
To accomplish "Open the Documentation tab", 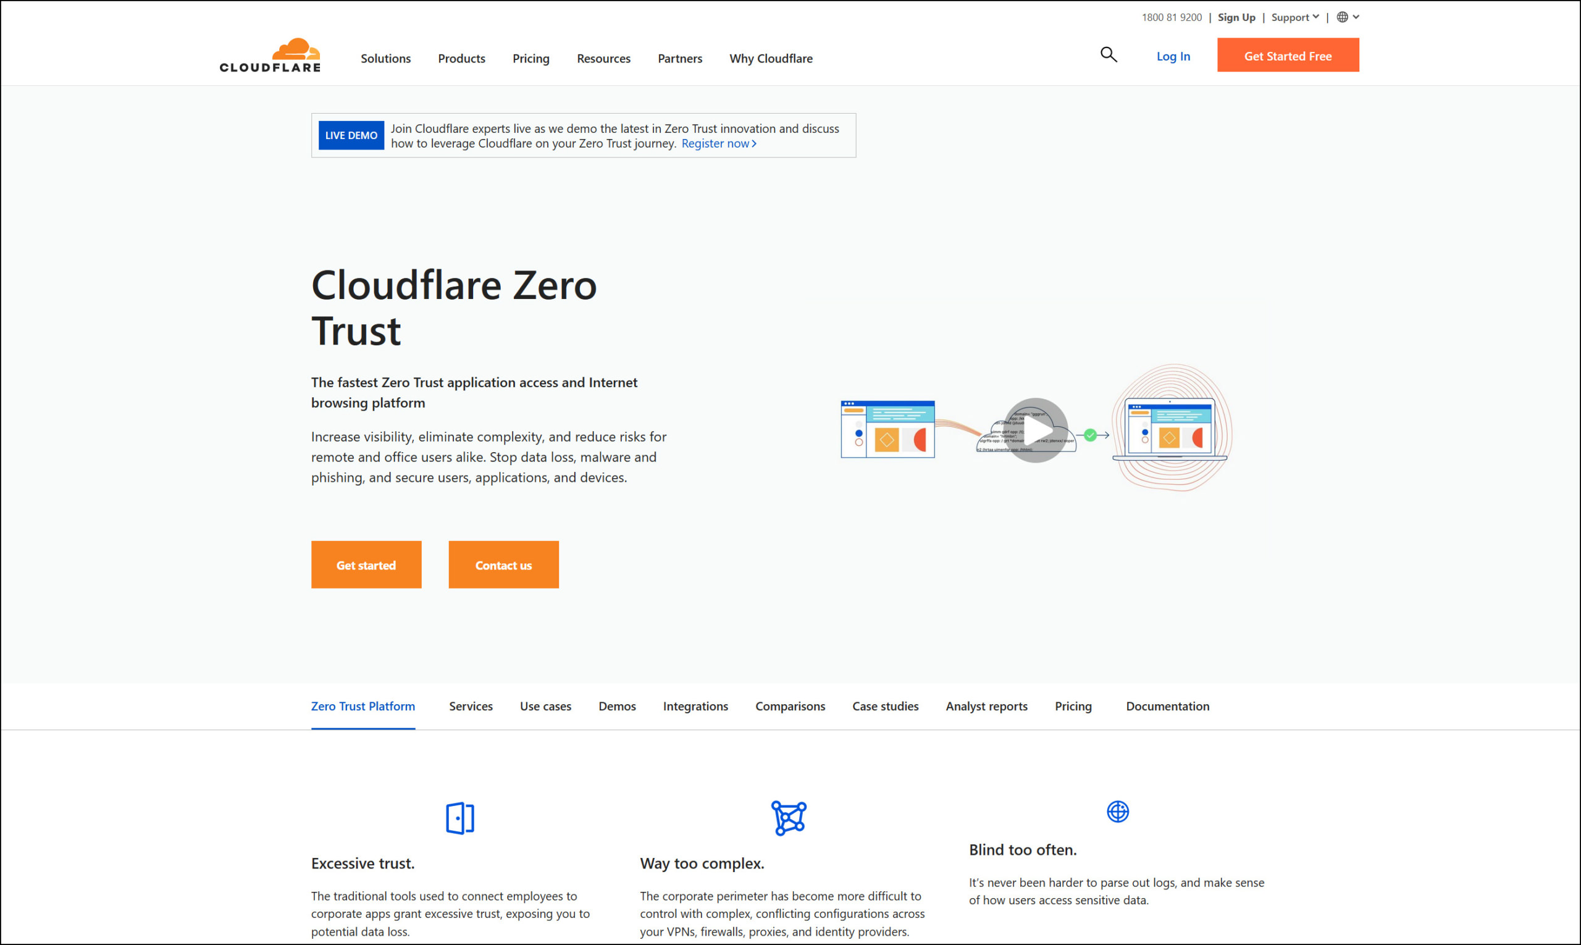I will click(1167, 706).
